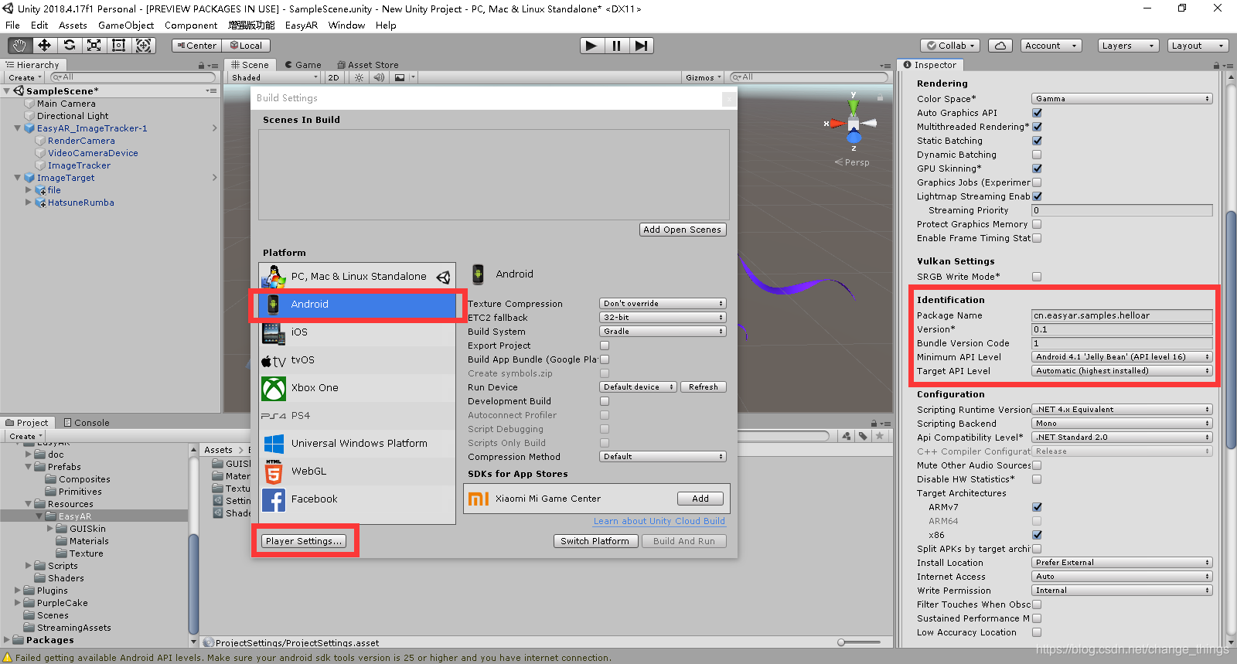Image resolution: width=1237 pixels, height=664 pixels.
Task: Select WebGL platform
Action: pyautogui.click(x=357, y=472)
